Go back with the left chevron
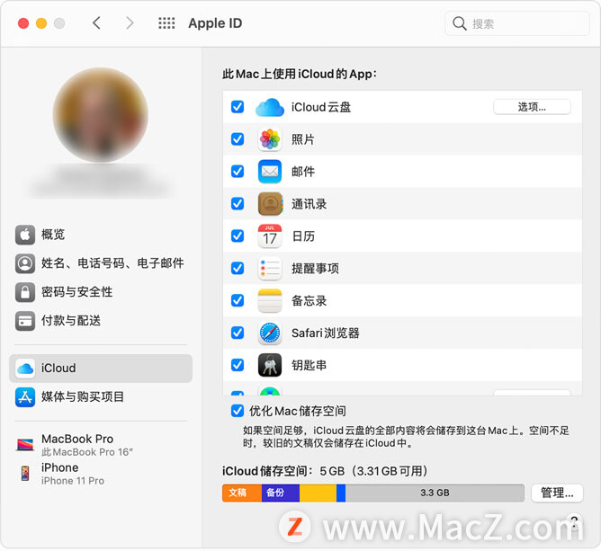This screenshot has width=601, height=551. point(96,23)
